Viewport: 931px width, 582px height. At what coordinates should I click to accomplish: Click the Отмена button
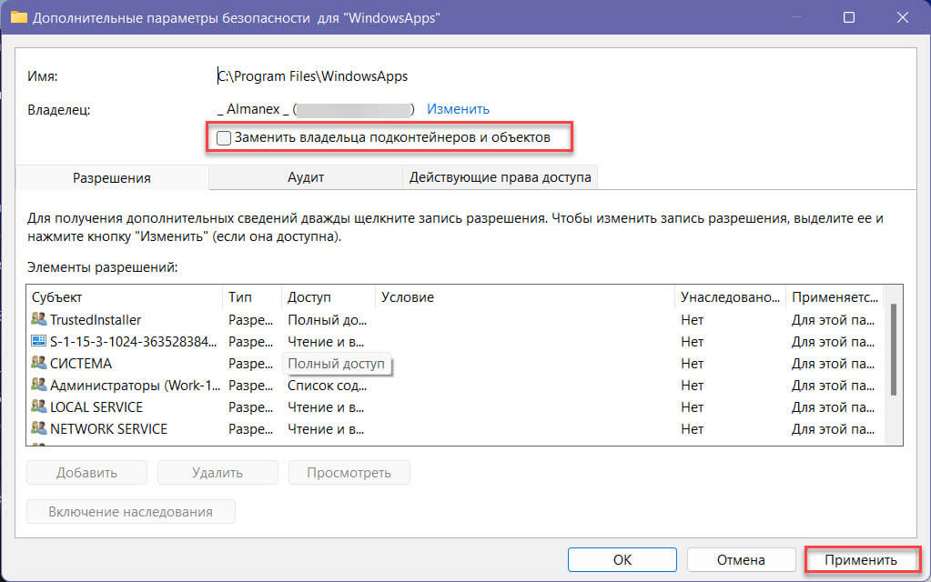click(741, 559)
